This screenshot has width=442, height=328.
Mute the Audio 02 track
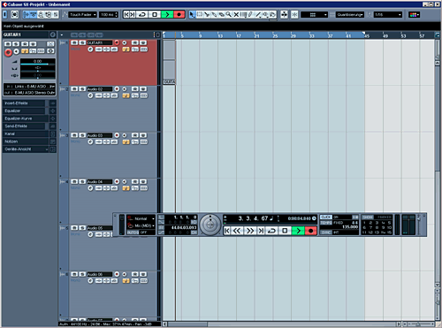(x=74, y=88)
